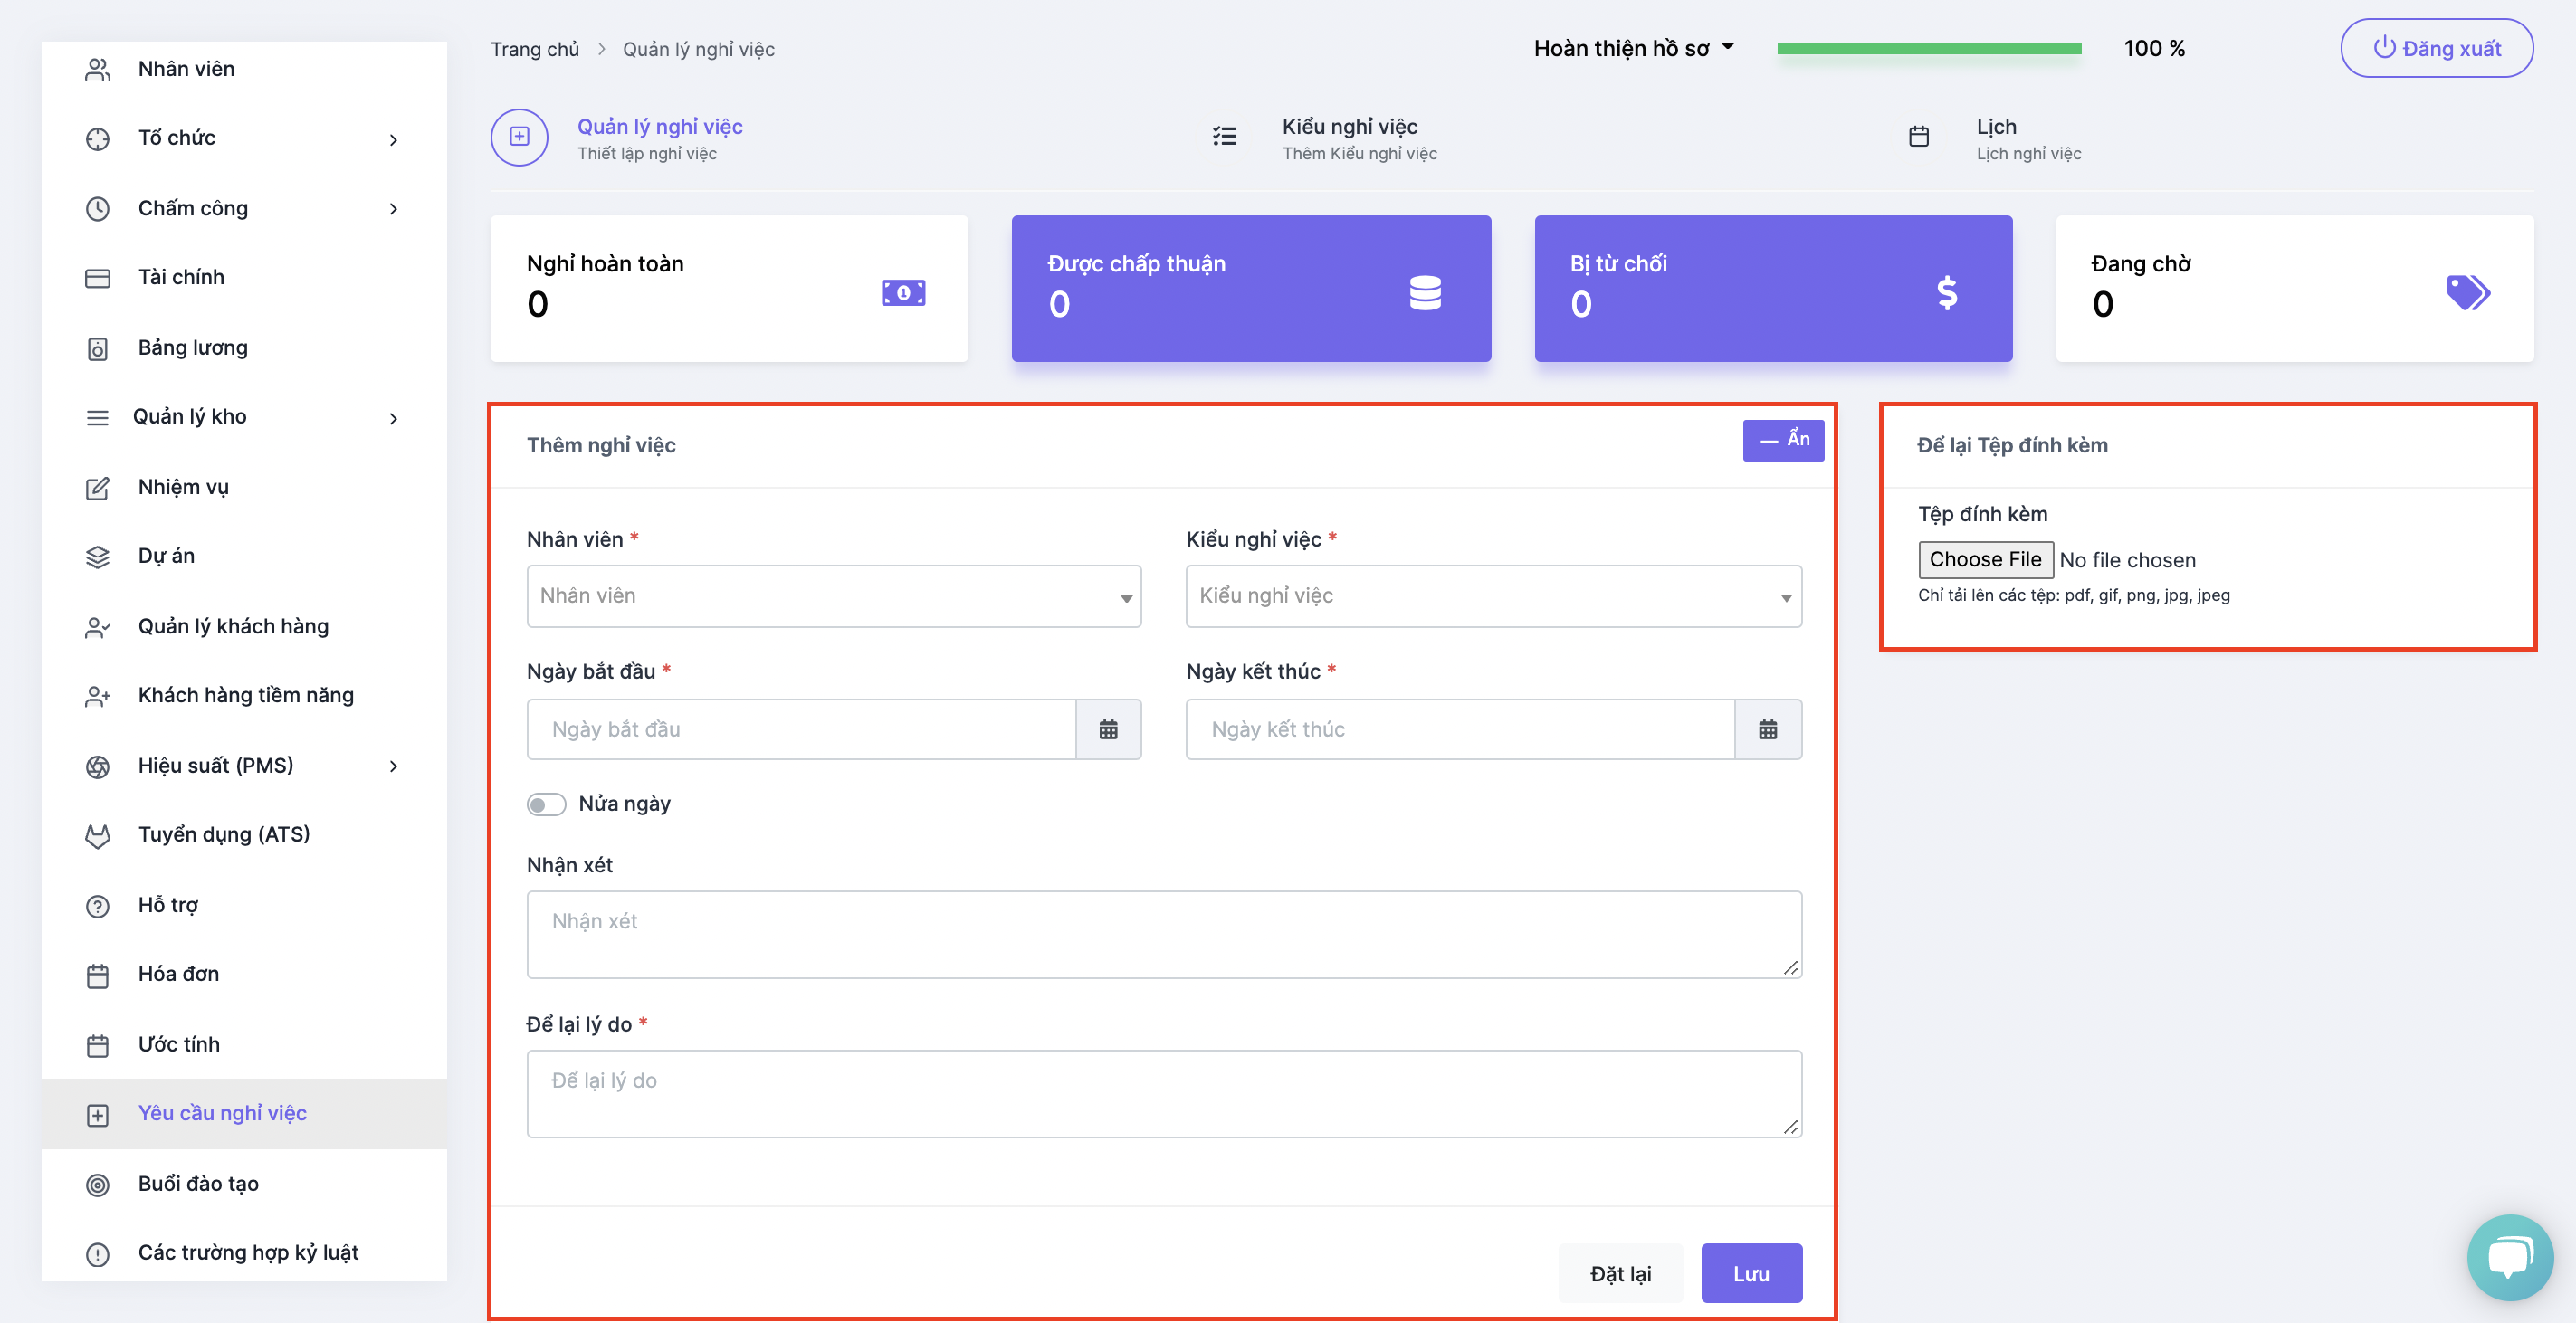This screenshot has width=2576, height=1323.
Task: Open the chat support bubble
Action: 2509,1256
